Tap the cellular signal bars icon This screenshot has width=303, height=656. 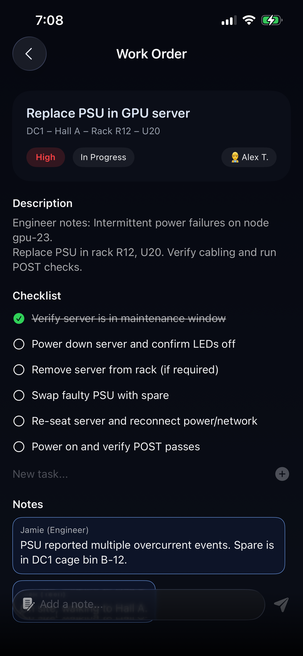point(229,20)
